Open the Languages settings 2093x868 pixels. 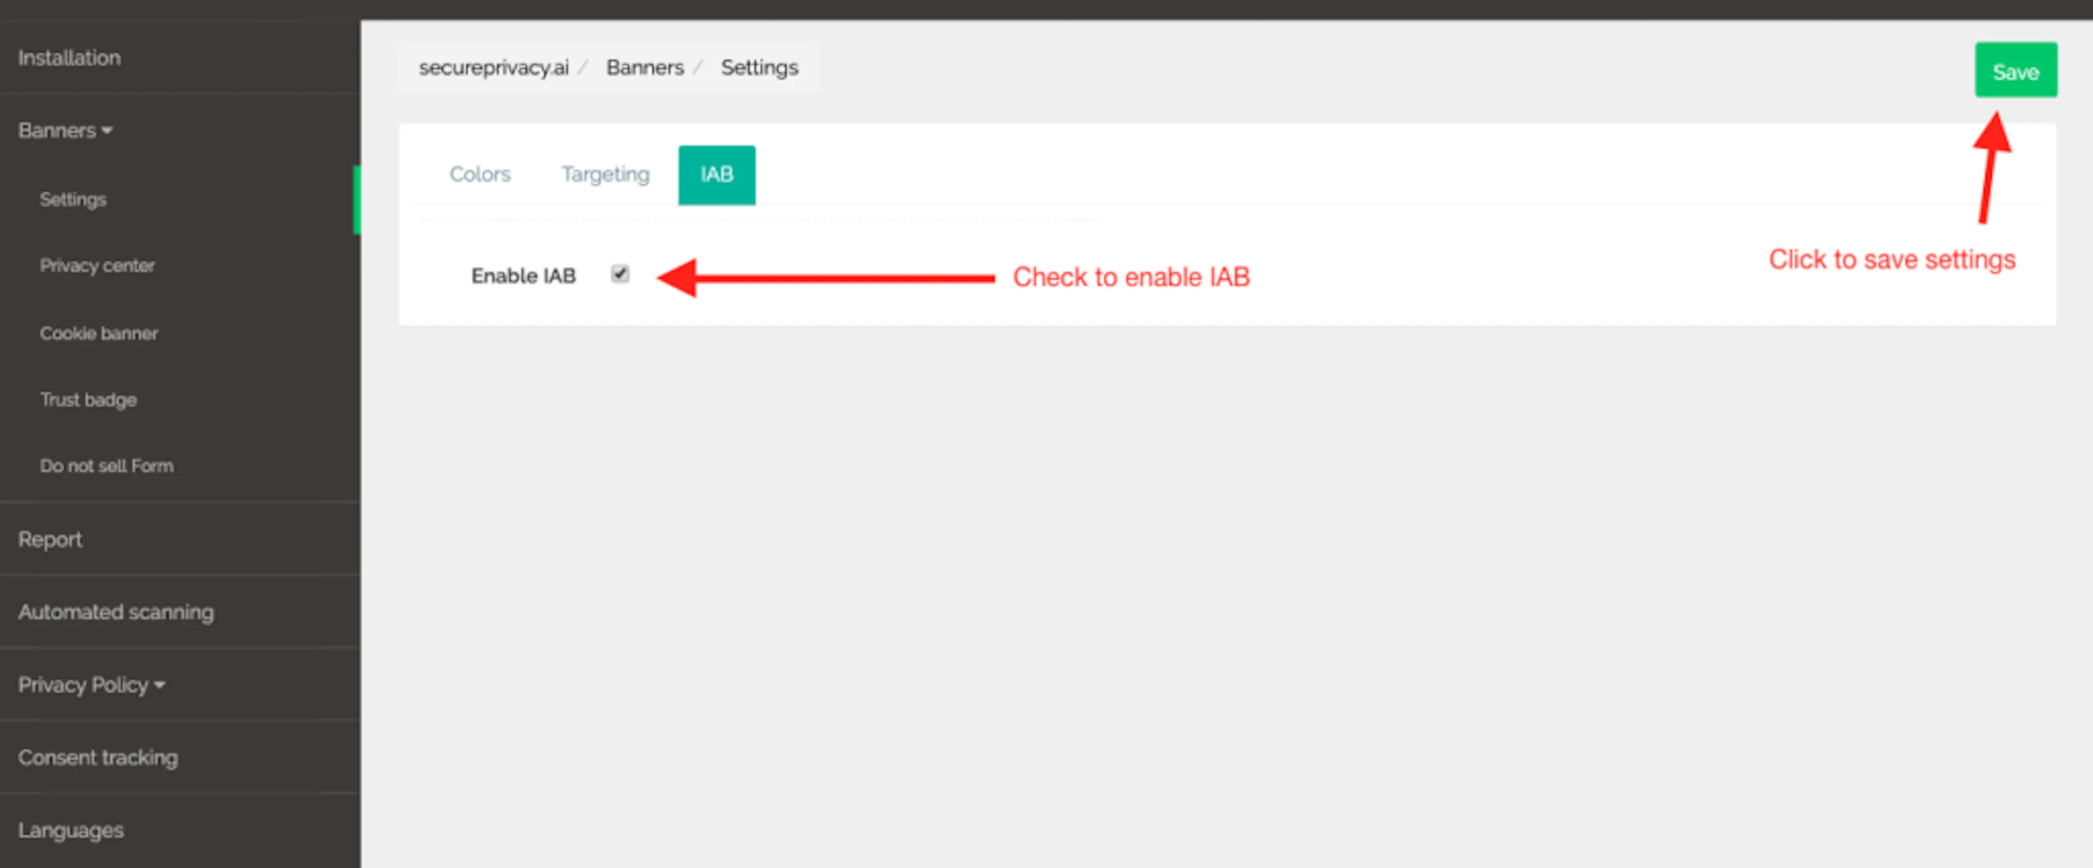point(71,830)
